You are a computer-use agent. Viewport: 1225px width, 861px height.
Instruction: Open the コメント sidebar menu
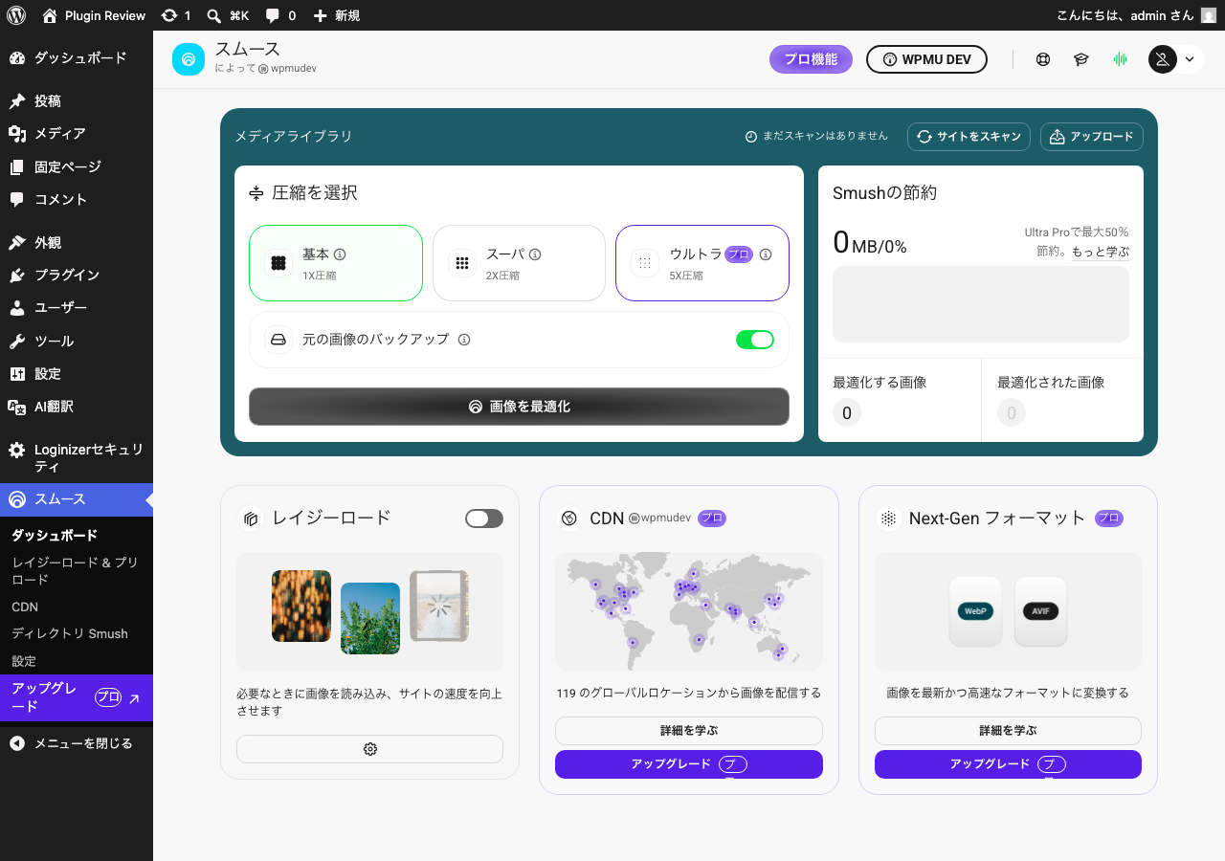77,200
